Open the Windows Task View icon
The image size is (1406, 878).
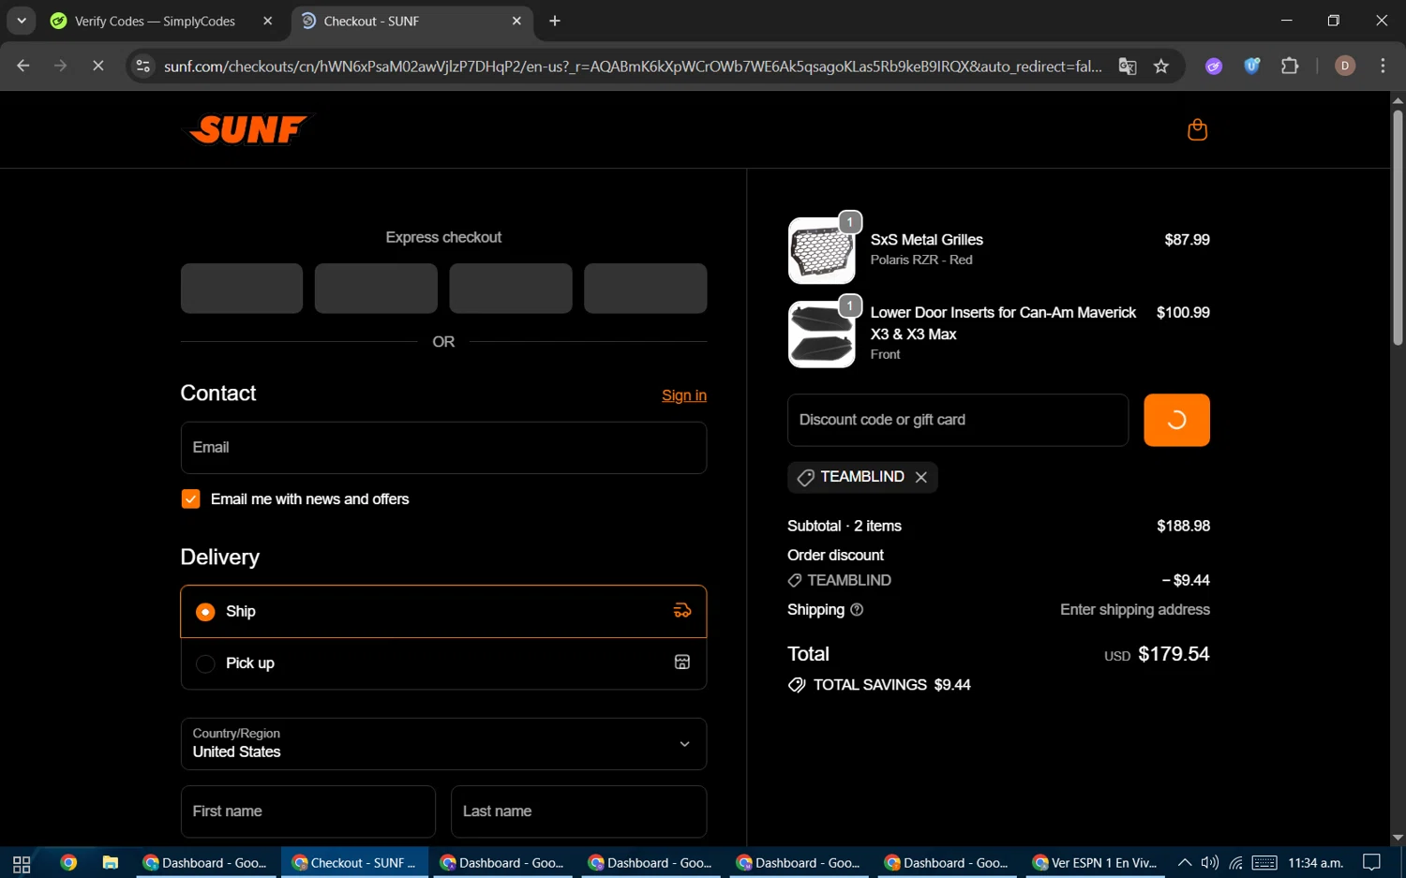pyautogui.click(x=22, y=863)
